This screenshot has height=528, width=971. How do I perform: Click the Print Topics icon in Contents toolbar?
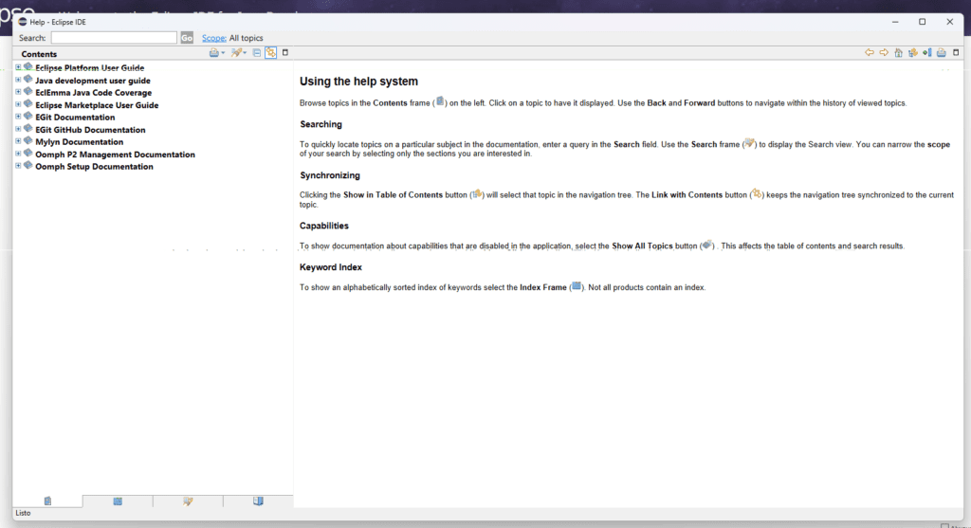click(213, 53)
